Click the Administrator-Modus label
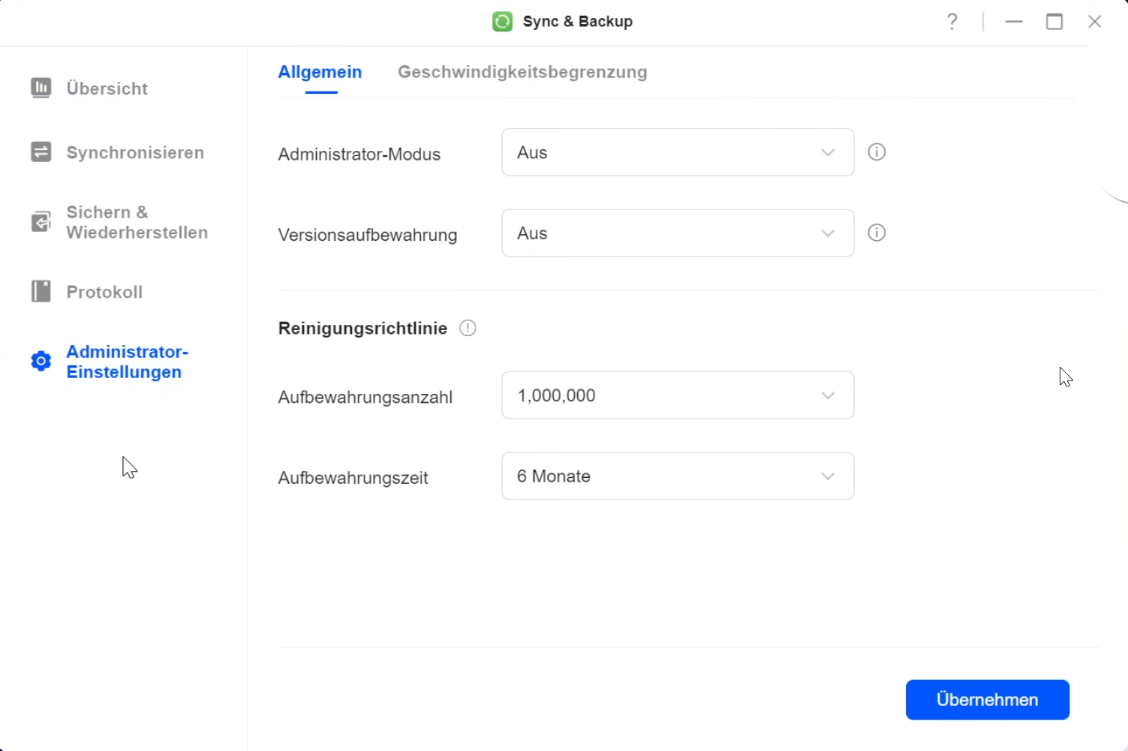Viewport: 1128px width, 751px height. tap(359, 154)
